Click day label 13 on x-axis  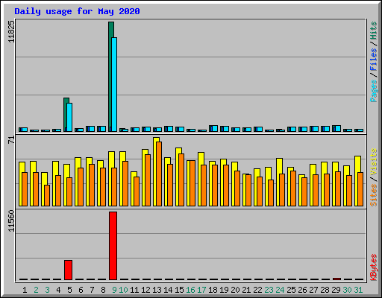pyautogui.click(x=157, y=290)
